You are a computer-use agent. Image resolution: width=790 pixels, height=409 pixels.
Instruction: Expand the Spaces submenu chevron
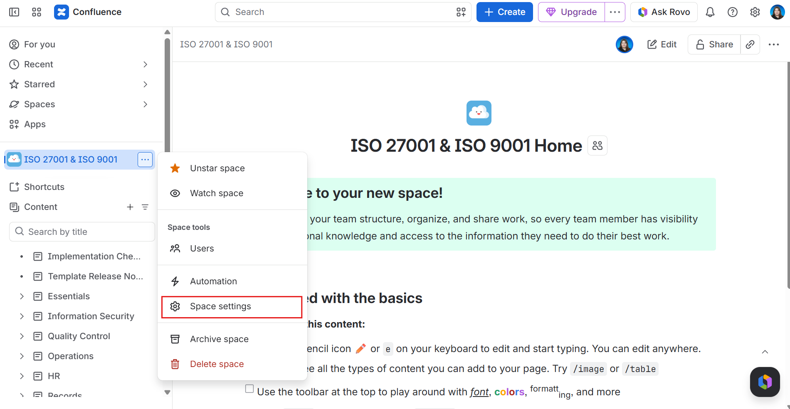pyautogui.click(x=145, y=104)
